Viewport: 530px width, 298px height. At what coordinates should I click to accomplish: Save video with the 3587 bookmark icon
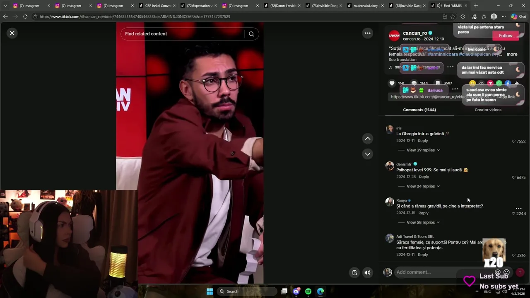tap(438, 83)
